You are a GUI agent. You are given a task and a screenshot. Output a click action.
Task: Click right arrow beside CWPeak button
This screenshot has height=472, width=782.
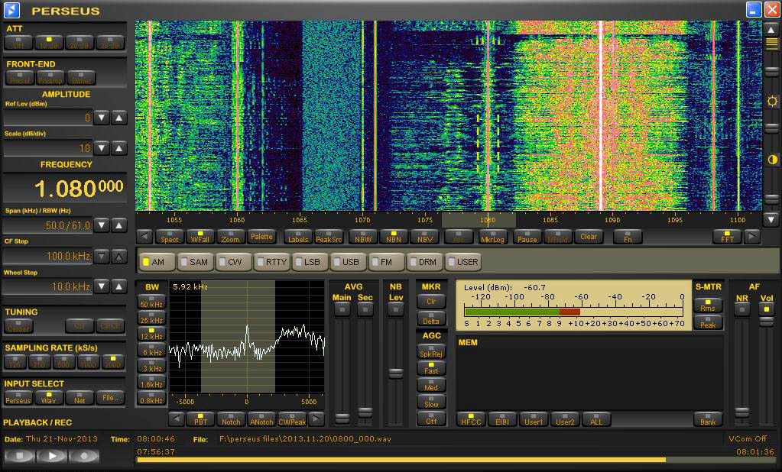click(x=316, y=419)
